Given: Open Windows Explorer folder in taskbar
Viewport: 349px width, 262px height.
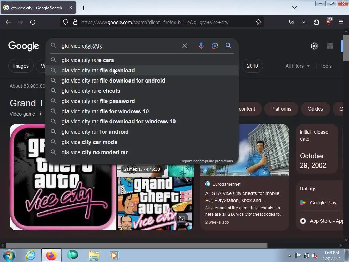Looking at the screenshot, I should point(94,256).
